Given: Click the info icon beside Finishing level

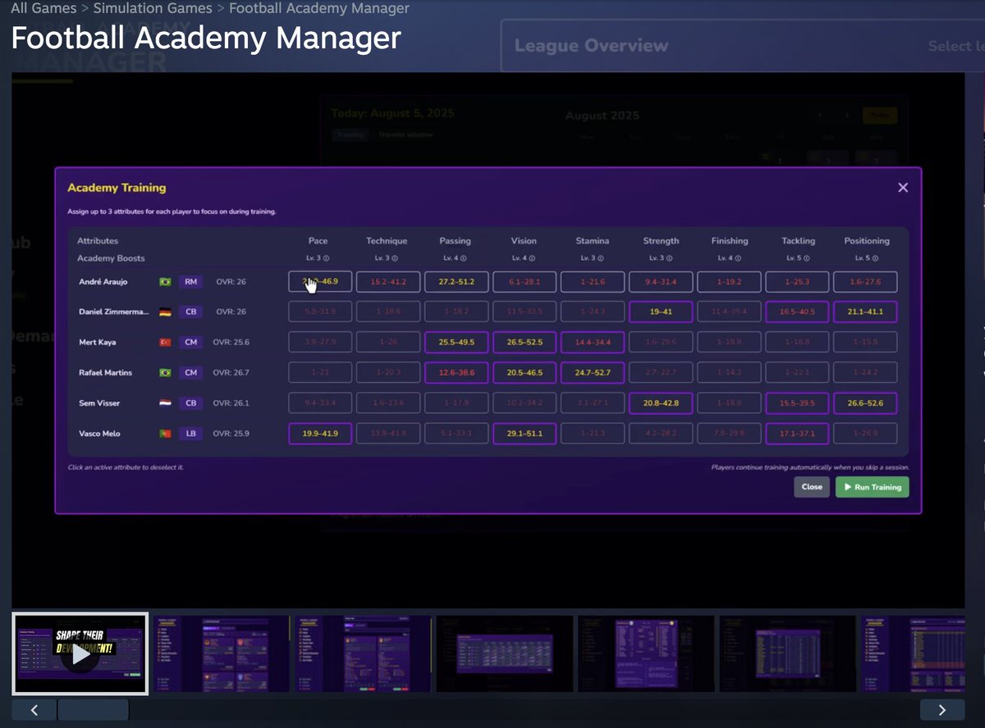Looking at the screenshot, I should (x=738, y=258).
